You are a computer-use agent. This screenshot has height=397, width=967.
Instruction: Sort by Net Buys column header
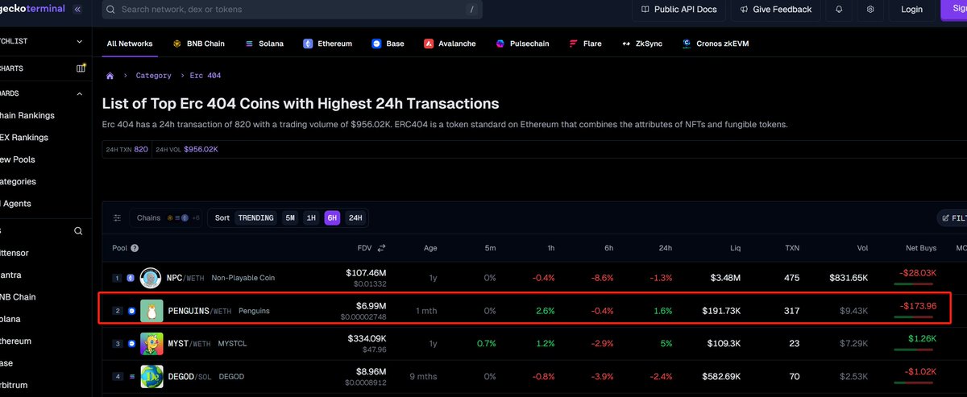point(921,248)
